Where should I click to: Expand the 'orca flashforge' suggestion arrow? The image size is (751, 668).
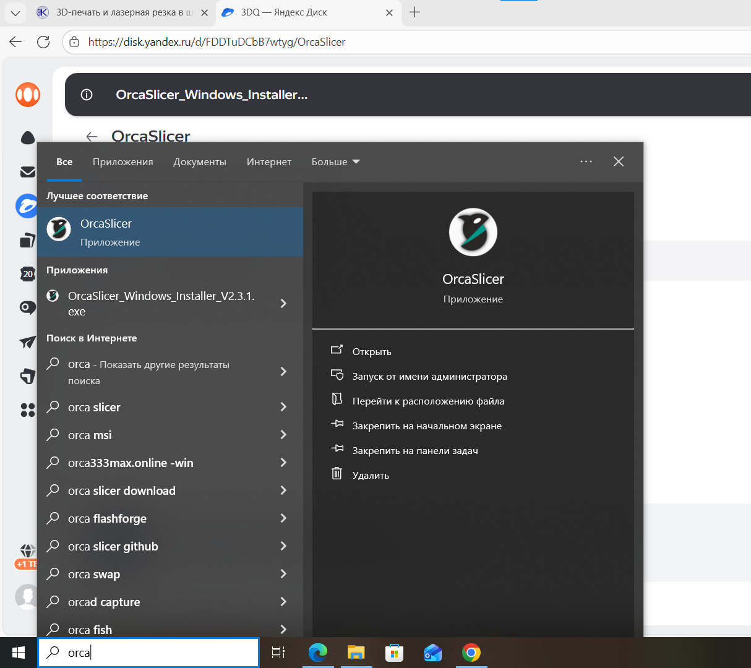point(283,518)
